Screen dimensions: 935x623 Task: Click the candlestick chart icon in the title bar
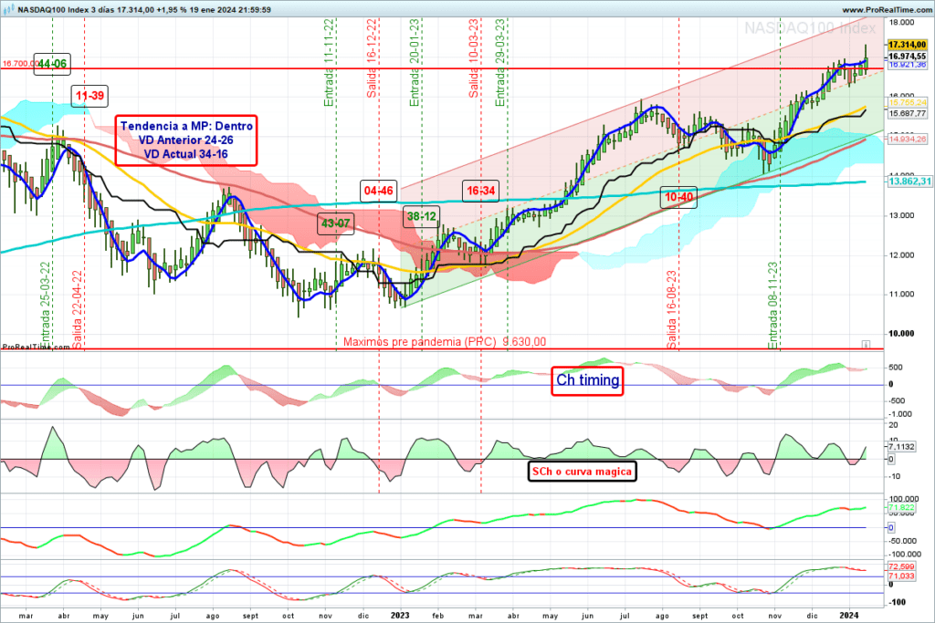tap(9, 9)
